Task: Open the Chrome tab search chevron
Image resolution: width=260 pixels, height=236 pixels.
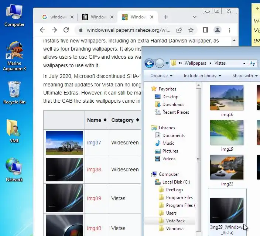Action: coord(195,17)
